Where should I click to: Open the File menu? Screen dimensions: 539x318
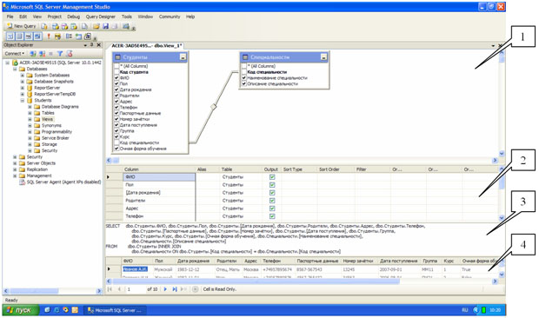pyautogui.click(x=10, y=17)
